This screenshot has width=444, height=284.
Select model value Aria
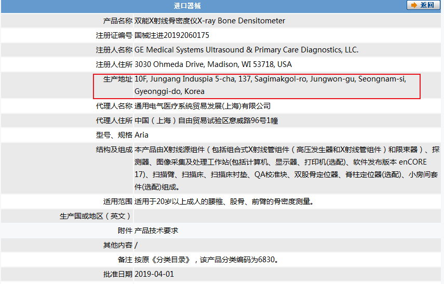(141, 135)
